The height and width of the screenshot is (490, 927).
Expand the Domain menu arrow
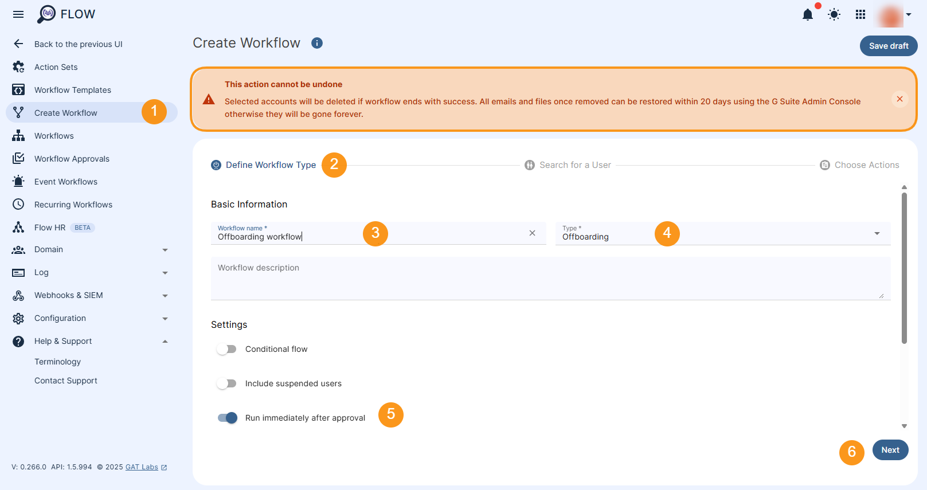point(165,250)
